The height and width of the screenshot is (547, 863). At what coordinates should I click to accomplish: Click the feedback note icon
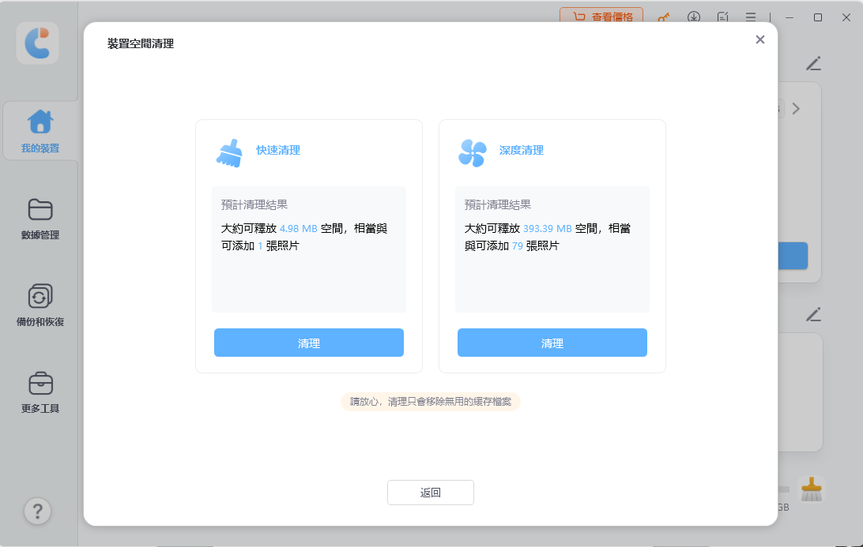[x=722, y=17]
